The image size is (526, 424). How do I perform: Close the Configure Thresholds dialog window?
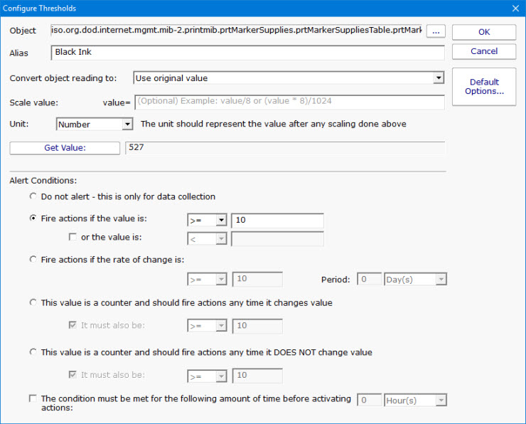pos(516,9)
